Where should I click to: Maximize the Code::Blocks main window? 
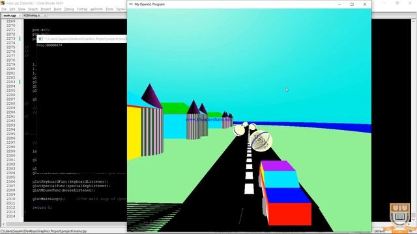click(x=397, y=3)
